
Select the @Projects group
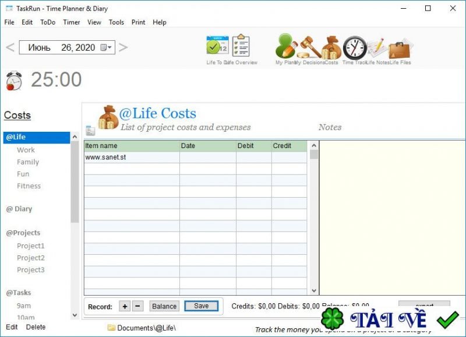pos(23,233)
